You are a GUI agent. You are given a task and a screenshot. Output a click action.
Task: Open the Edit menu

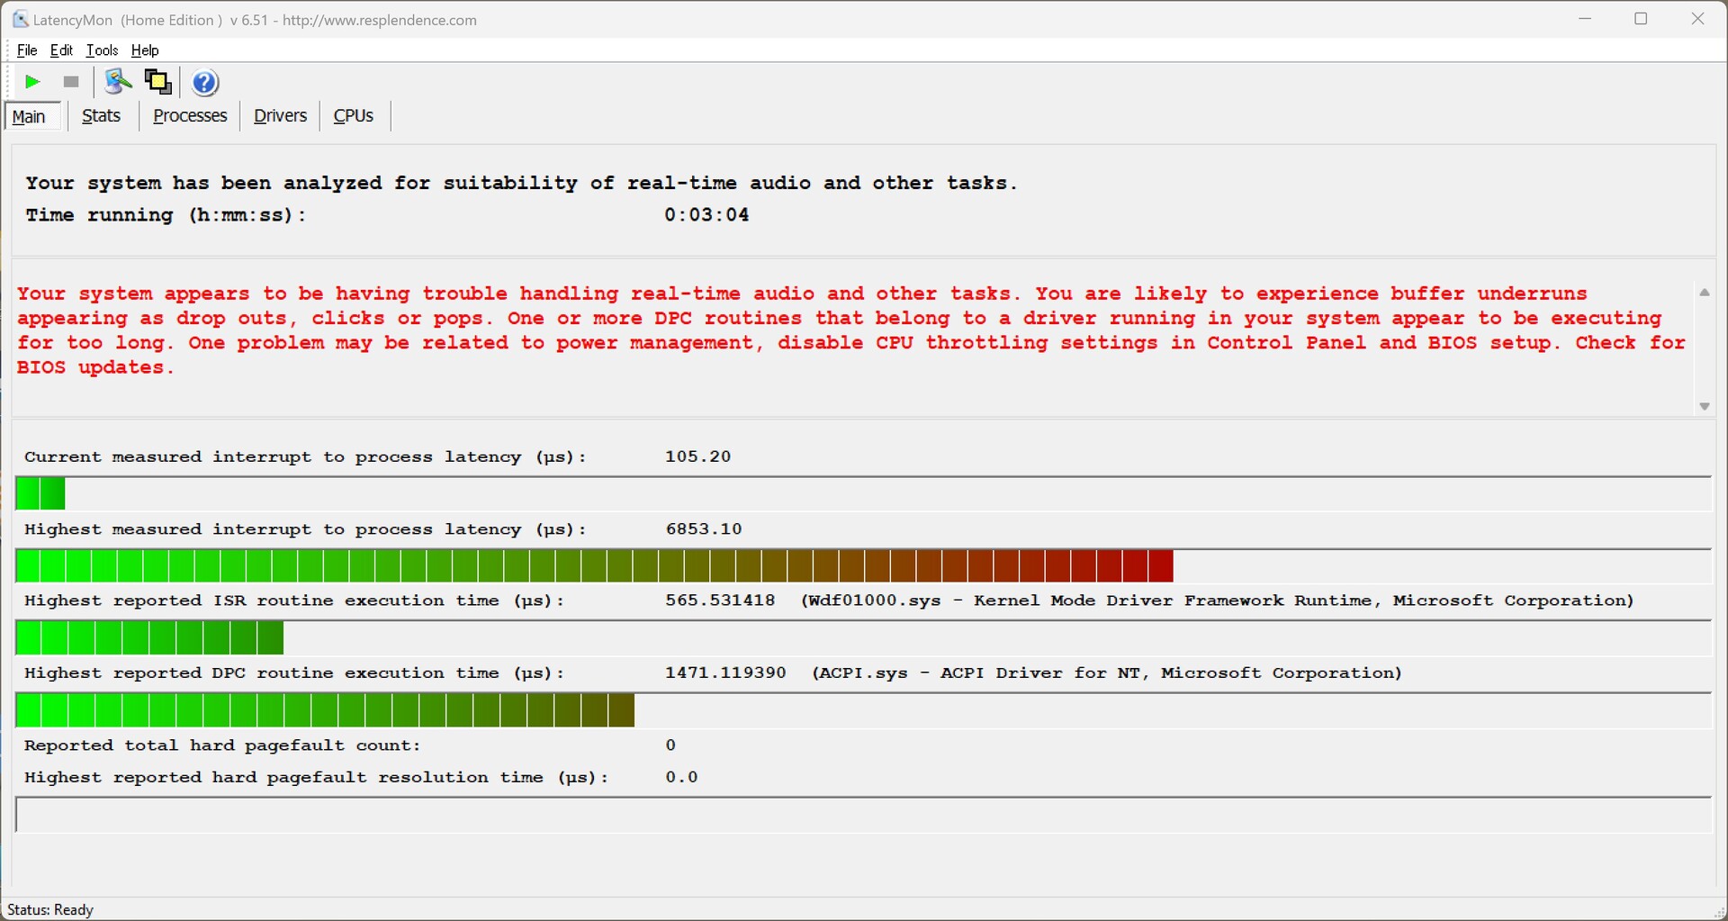pyautogui.click(x=61, y=50)
